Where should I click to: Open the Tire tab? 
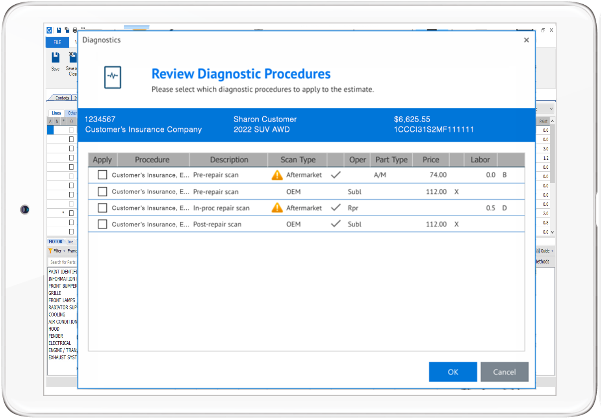(x=70, y=241)
